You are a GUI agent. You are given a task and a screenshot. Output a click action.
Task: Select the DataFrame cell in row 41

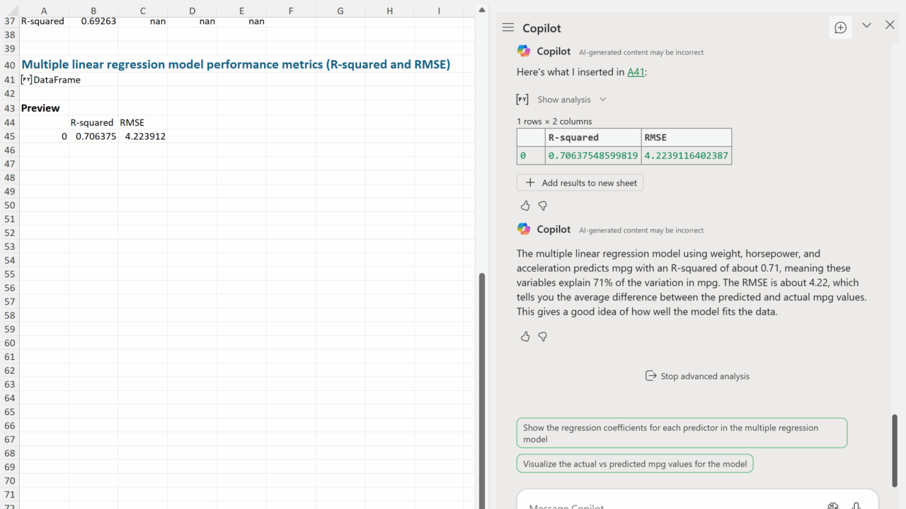(x=44, y=80)
